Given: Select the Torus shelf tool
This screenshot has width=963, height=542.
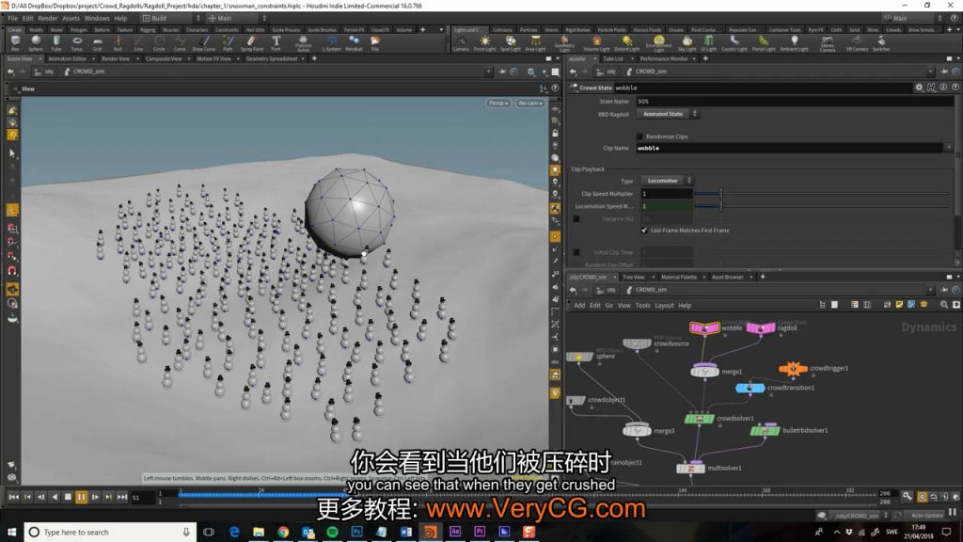Looking at the screenshot, I should 77,43.
